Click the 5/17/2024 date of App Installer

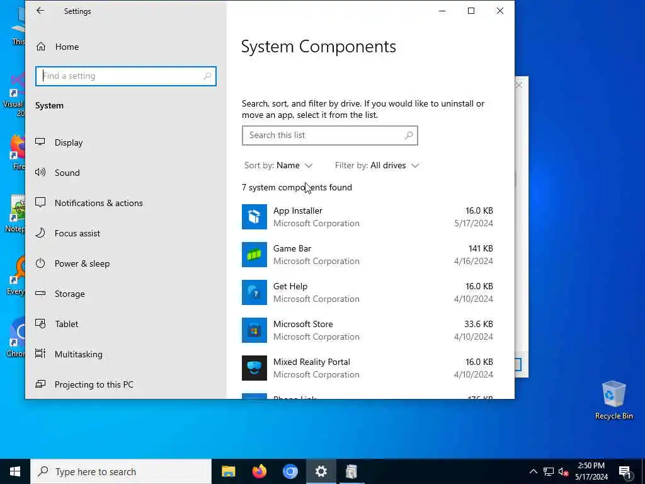[x=474, y=224]
